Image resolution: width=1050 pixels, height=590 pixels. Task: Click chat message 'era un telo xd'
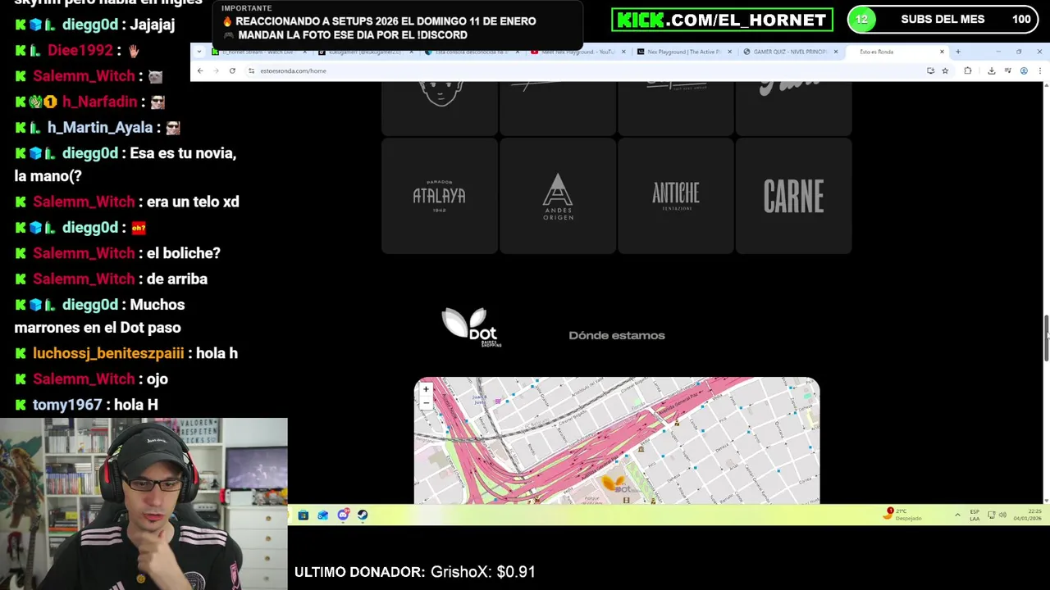click(x=193, y=202)
